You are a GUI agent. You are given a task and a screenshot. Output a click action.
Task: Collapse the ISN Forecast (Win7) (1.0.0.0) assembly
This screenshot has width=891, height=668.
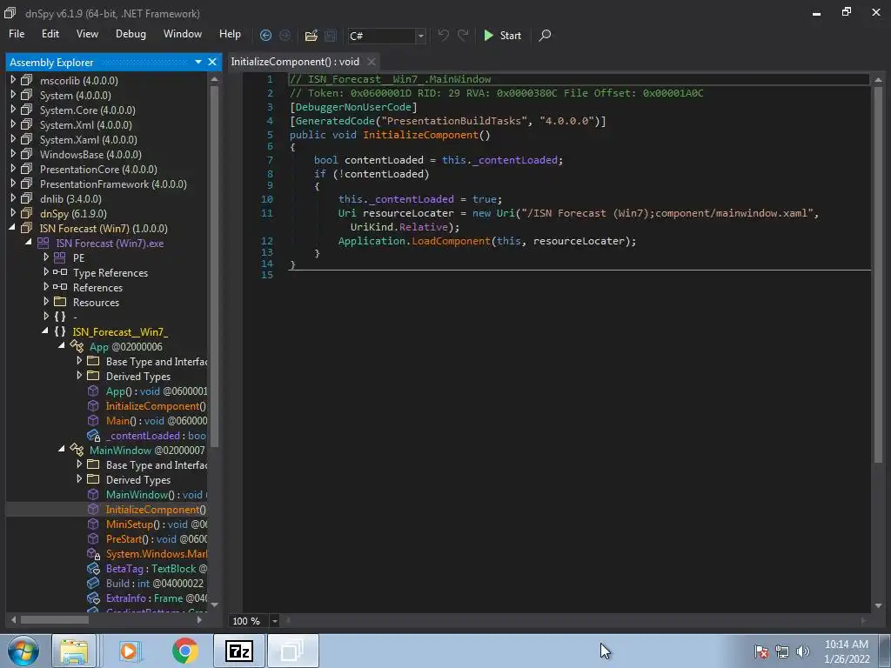coord(12,228)
